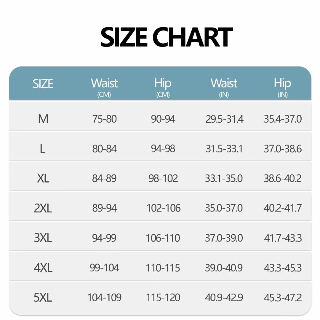Click the Hip (CM) column header
Screen dimensions: 320x320
pos(163,86)
